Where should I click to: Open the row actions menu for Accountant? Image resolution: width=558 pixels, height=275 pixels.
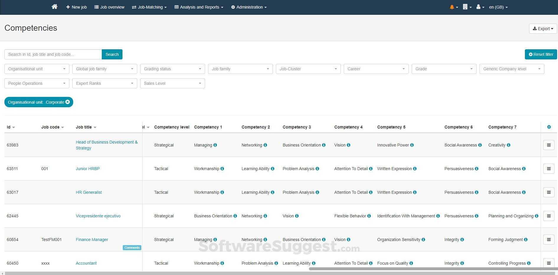(x=549, y=263)
